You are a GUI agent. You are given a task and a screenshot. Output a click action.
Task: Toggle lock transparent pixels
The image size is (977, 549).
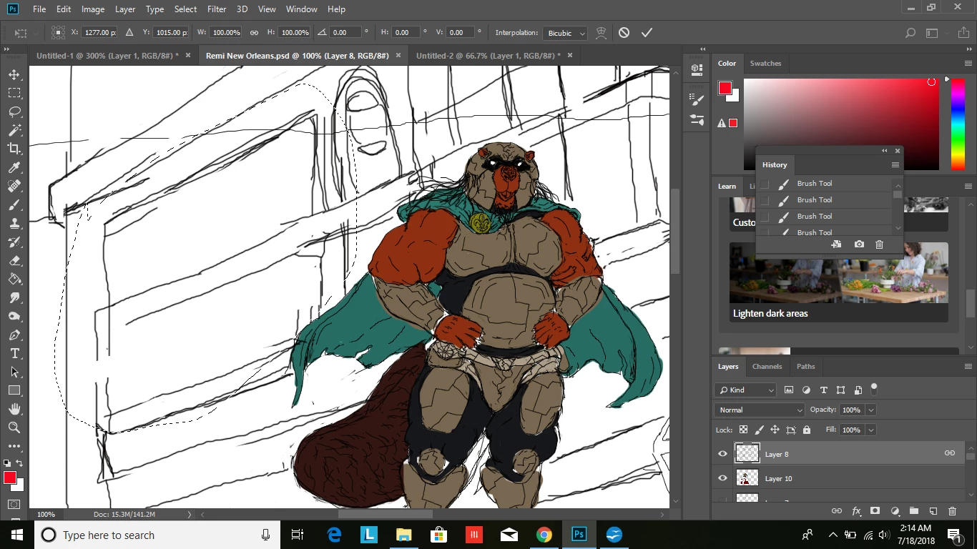point(743,430)
